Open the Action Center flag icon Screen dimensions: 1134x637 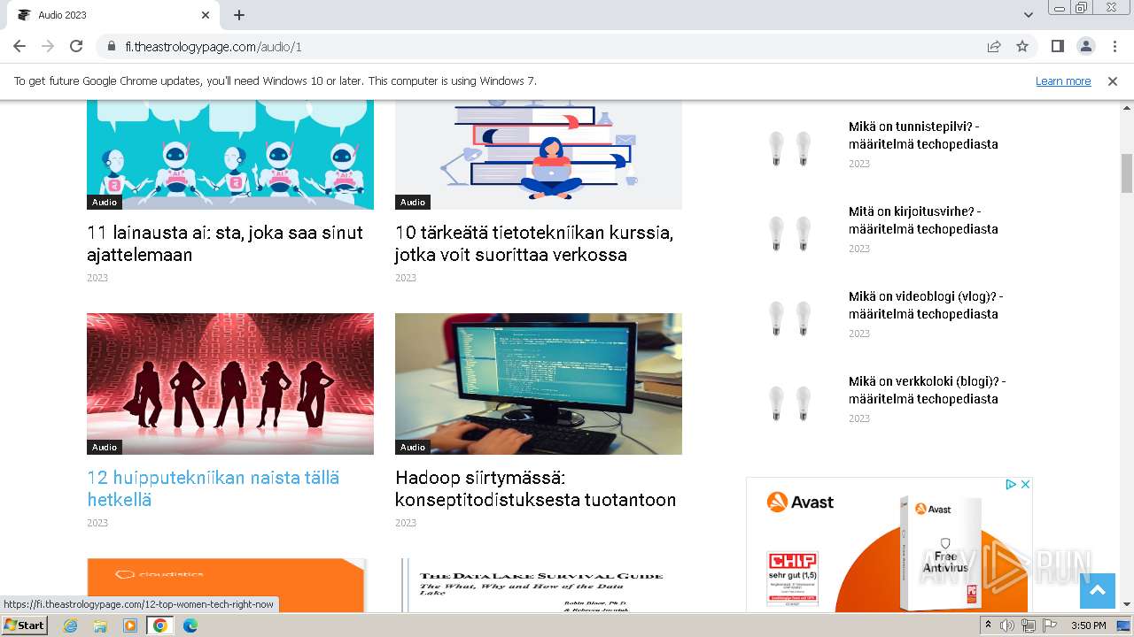[1050, 625]
